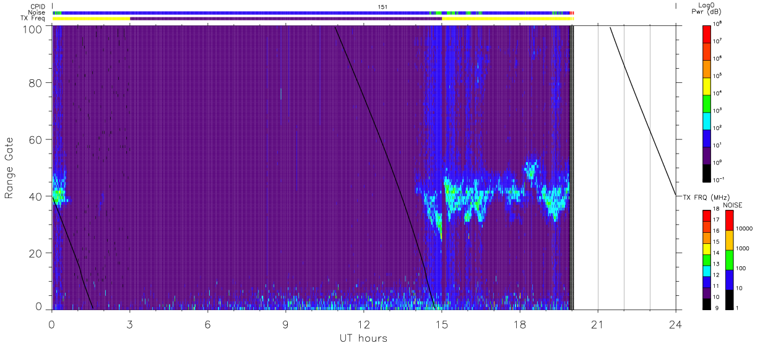Click the first yellow section of TX Freq bar
Image resolution: width=760 pixels, height=351 pixels.
[x=91, y=19]
